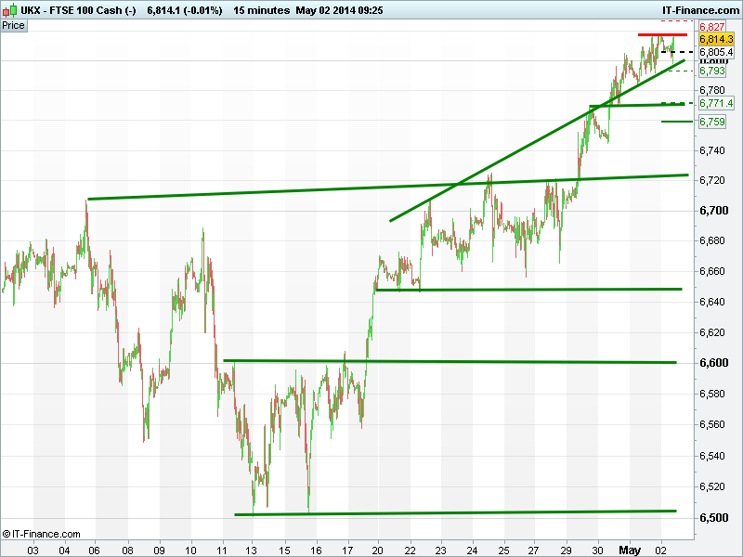This screenshot has height=557, width=743.
Task: Click the 6,700 label on price axis
Action: coord(712,211)
